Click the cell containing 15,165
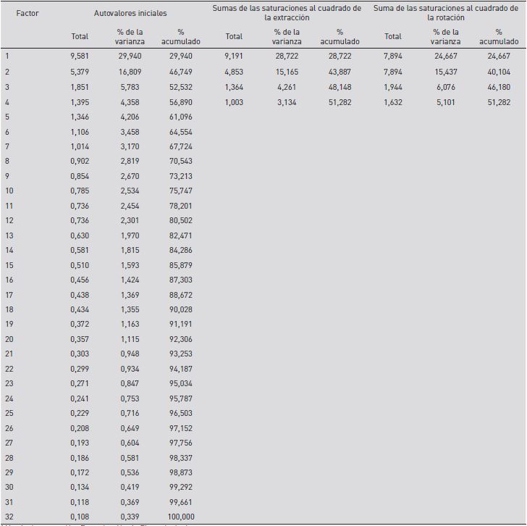 click(x=287, y=72)
